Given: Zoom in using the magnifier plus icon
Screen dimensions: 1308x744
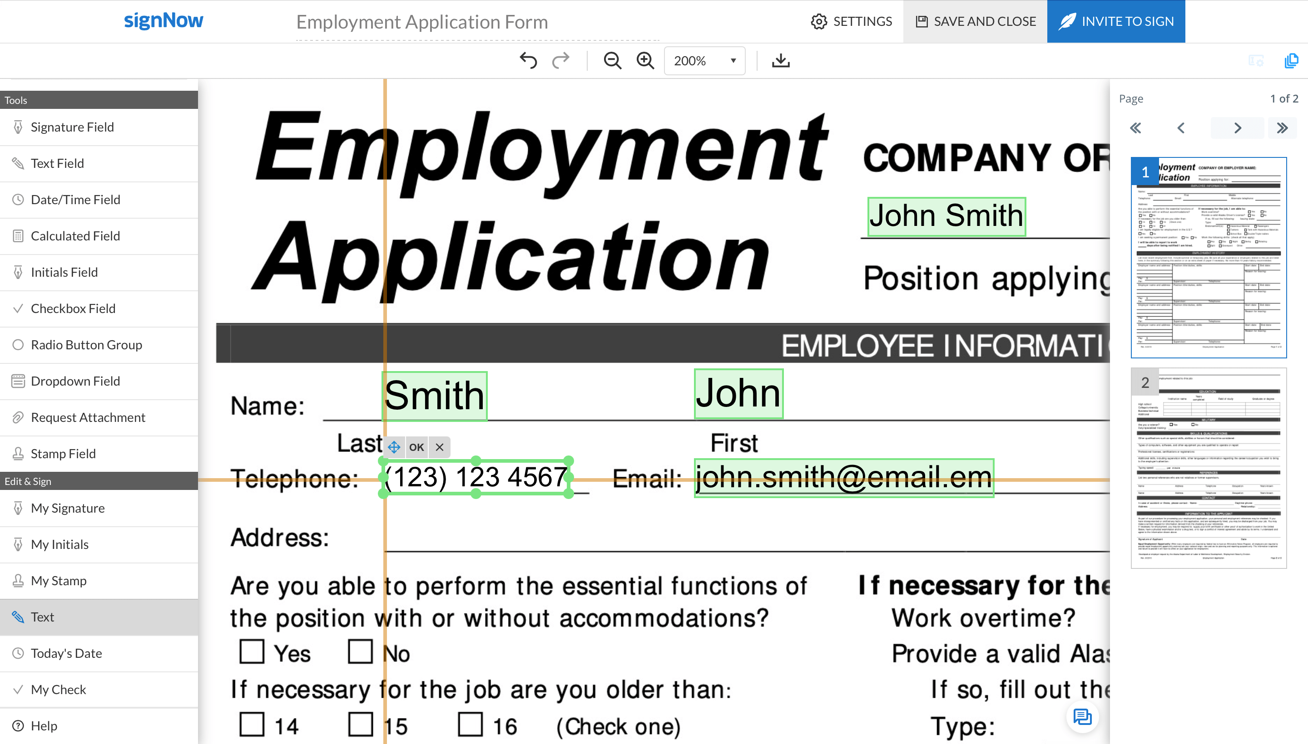Looking at the screenshot, I should coord(645,60).
